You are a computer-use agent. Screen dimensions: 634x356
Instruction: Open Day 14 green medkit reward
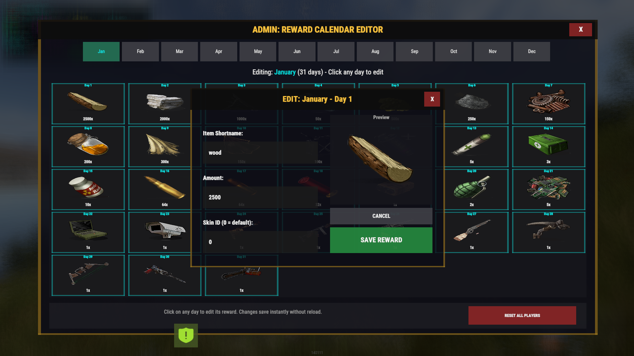[548, 146]
